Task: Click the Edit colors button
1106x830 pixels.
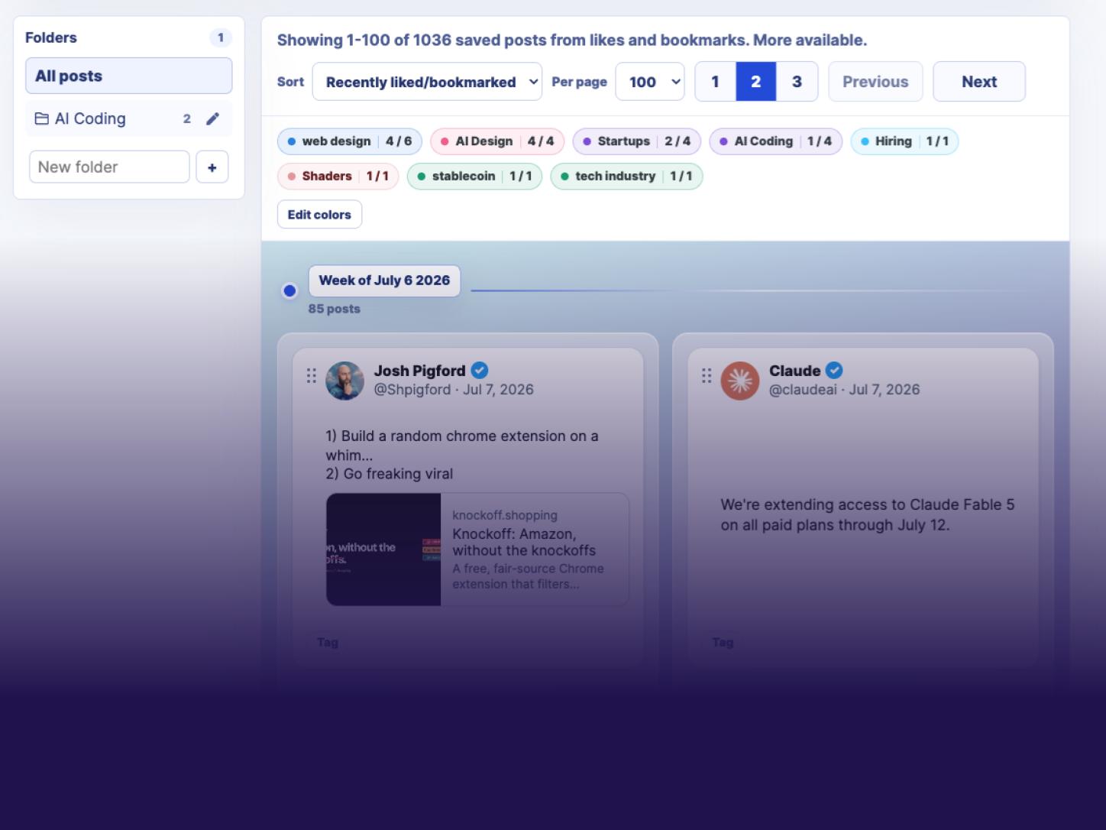Action: [x=319, y=215]
